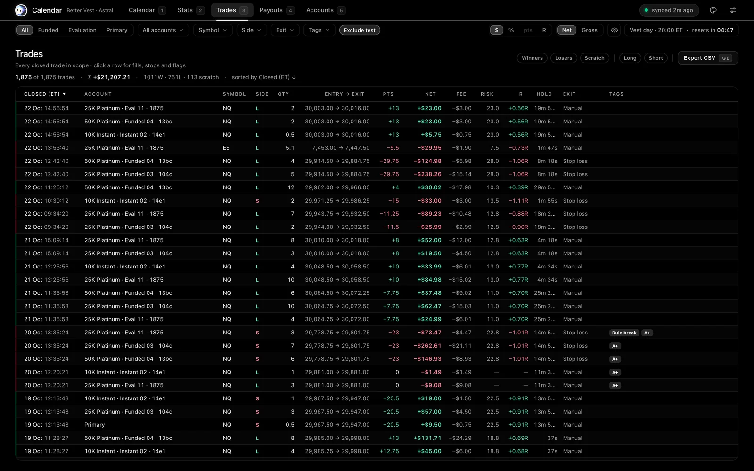Screen dimensions: 754x471
Task: Filter by Funded accounts
Action: [48, 30]
